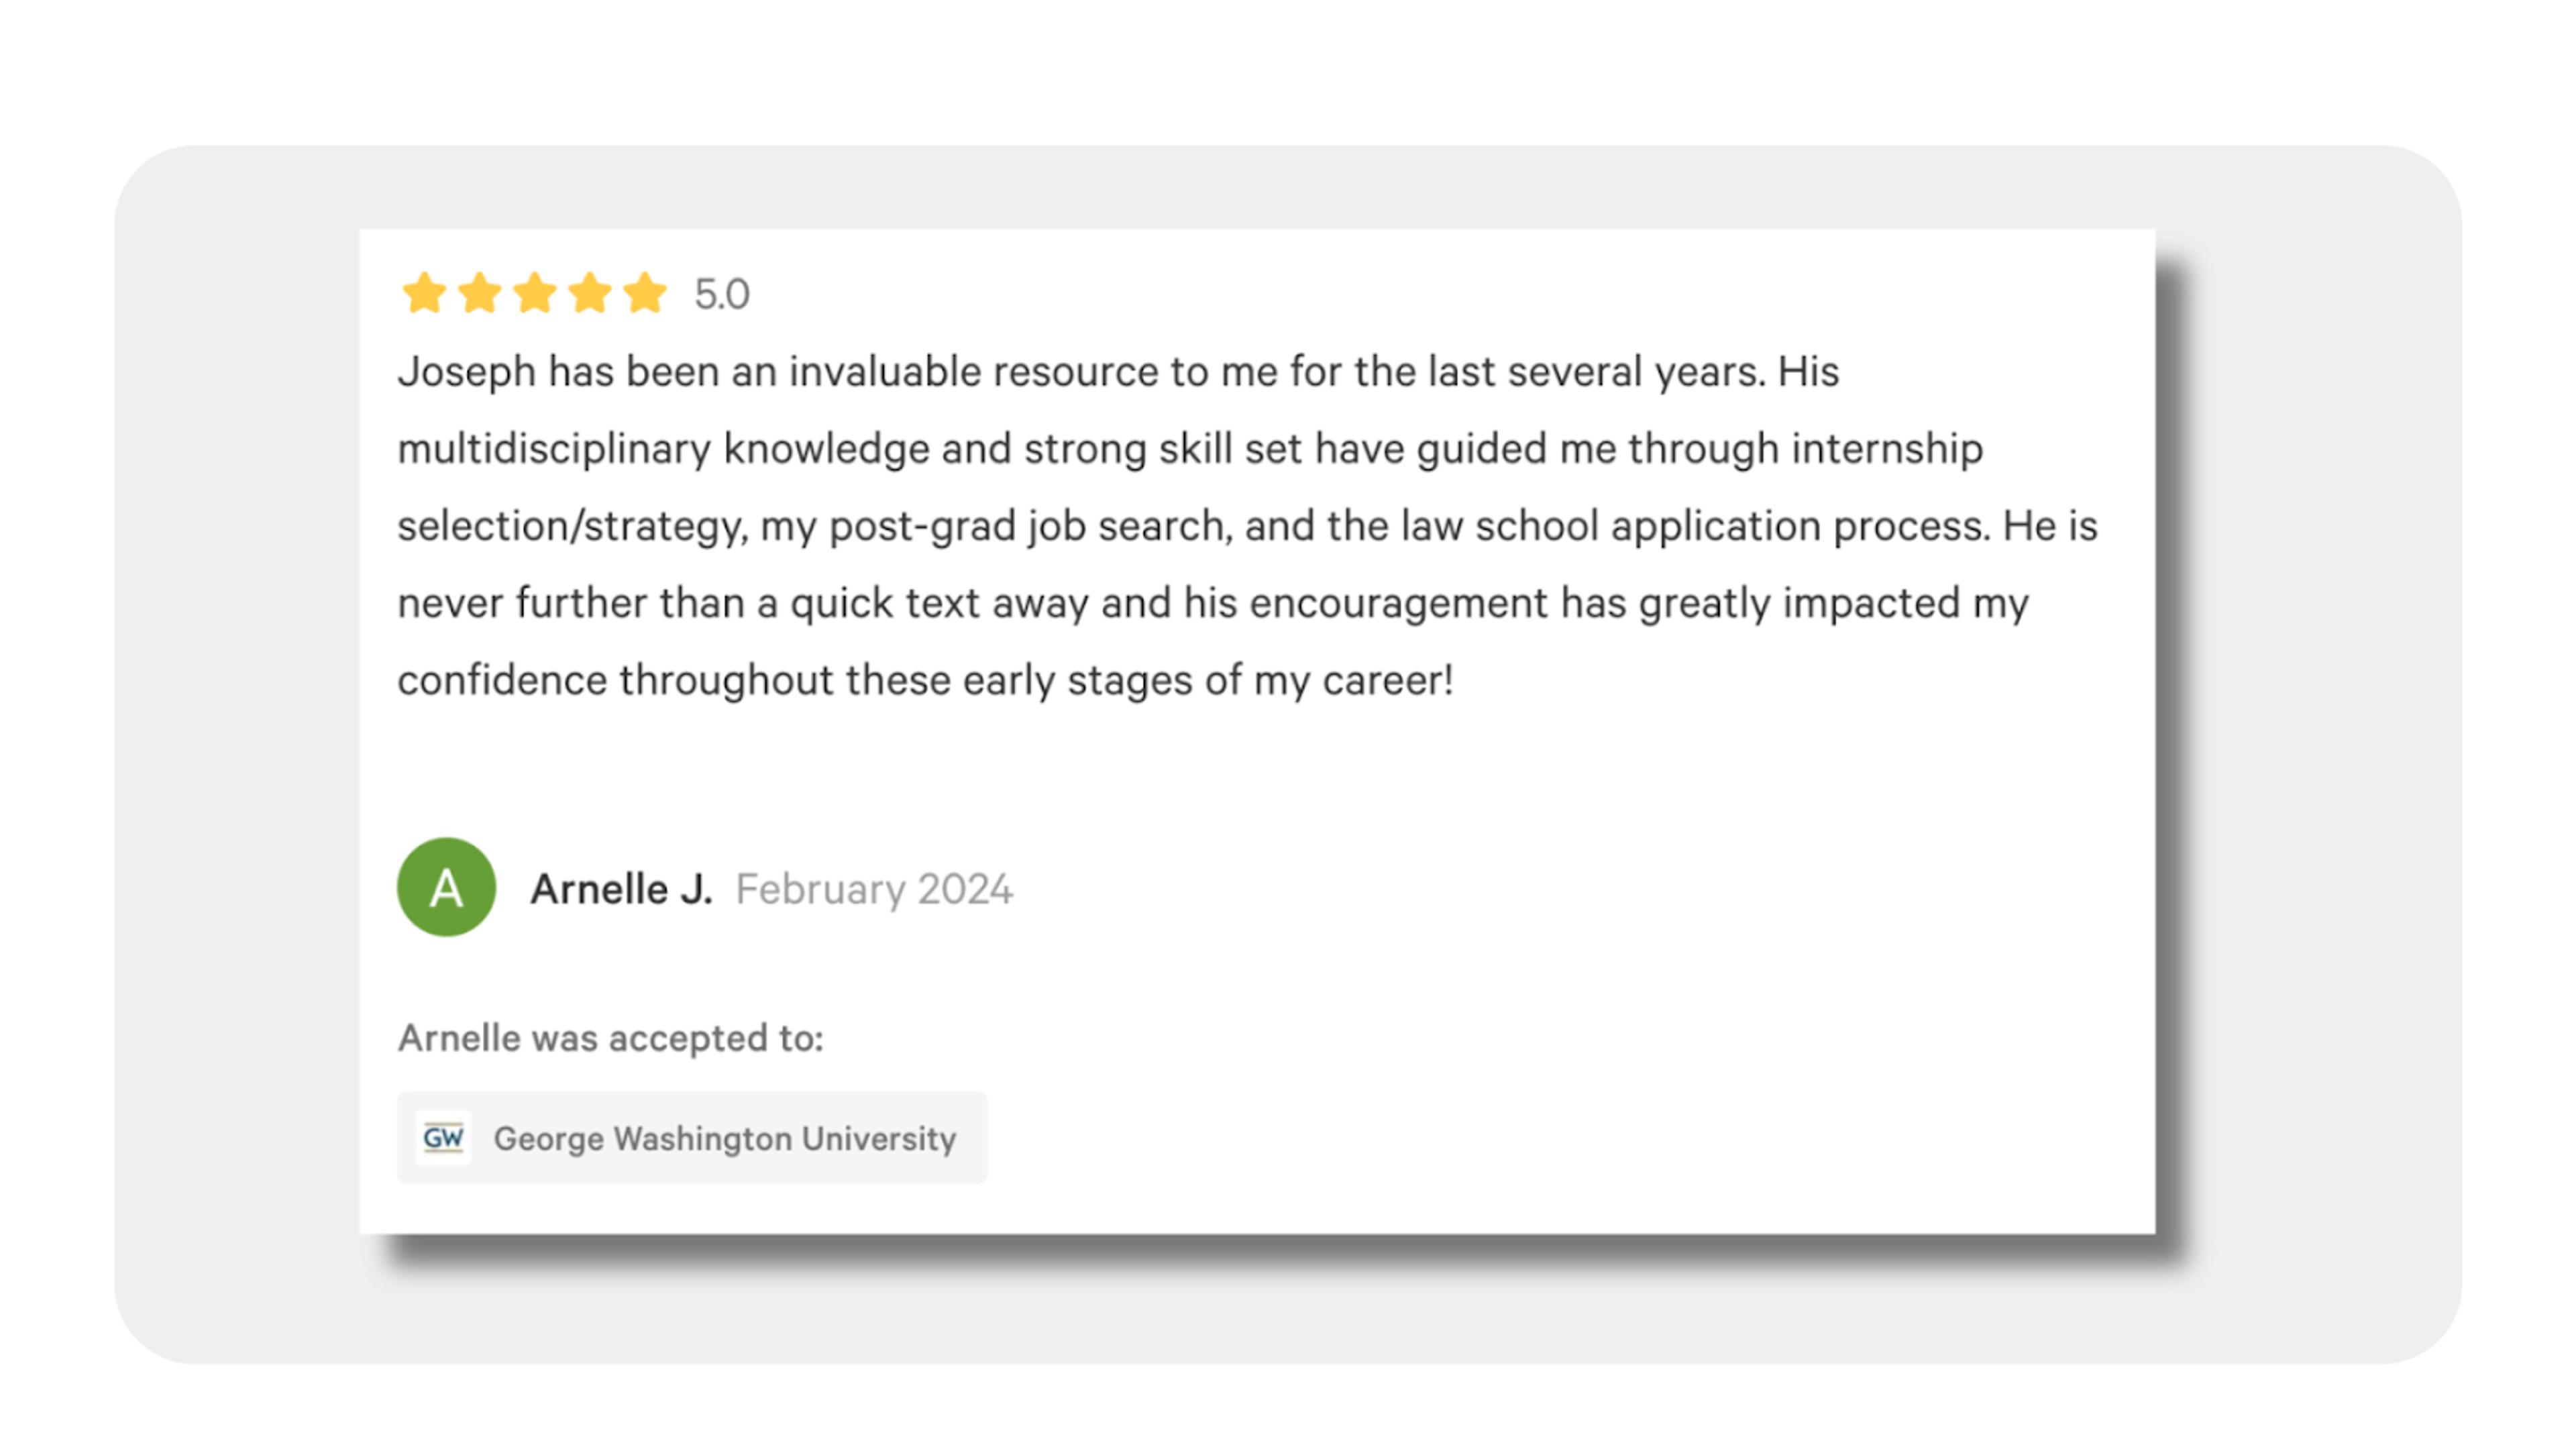Click the first yellow rating star
Viewport: 2576px width, 1449px height.
(x=424, y=293)
